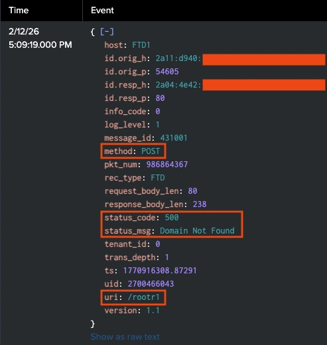
Task: Select the host field name
Action: pyautogui.click(x=113, y=45)
